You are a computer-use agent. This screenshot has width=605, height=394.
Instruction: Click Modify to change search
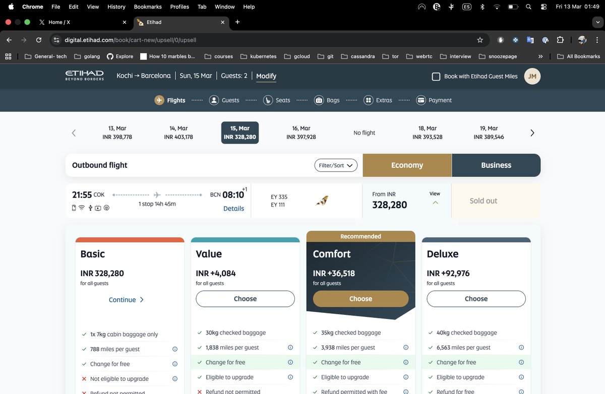tap(266, 76)
